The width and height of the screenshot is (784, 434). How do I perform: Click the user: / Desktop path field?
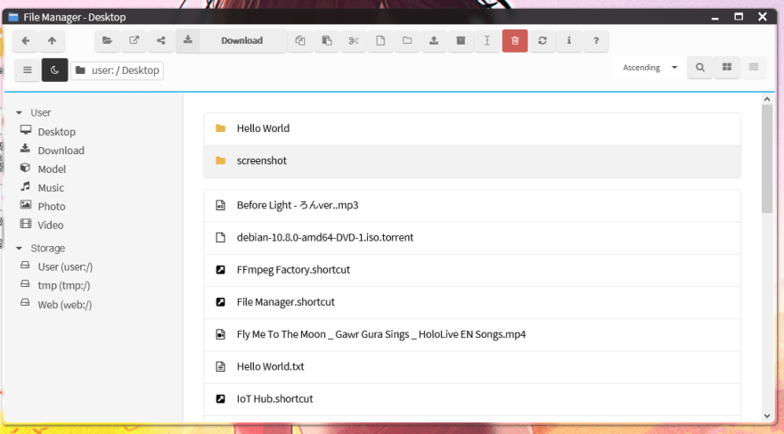tap(117, 70)
